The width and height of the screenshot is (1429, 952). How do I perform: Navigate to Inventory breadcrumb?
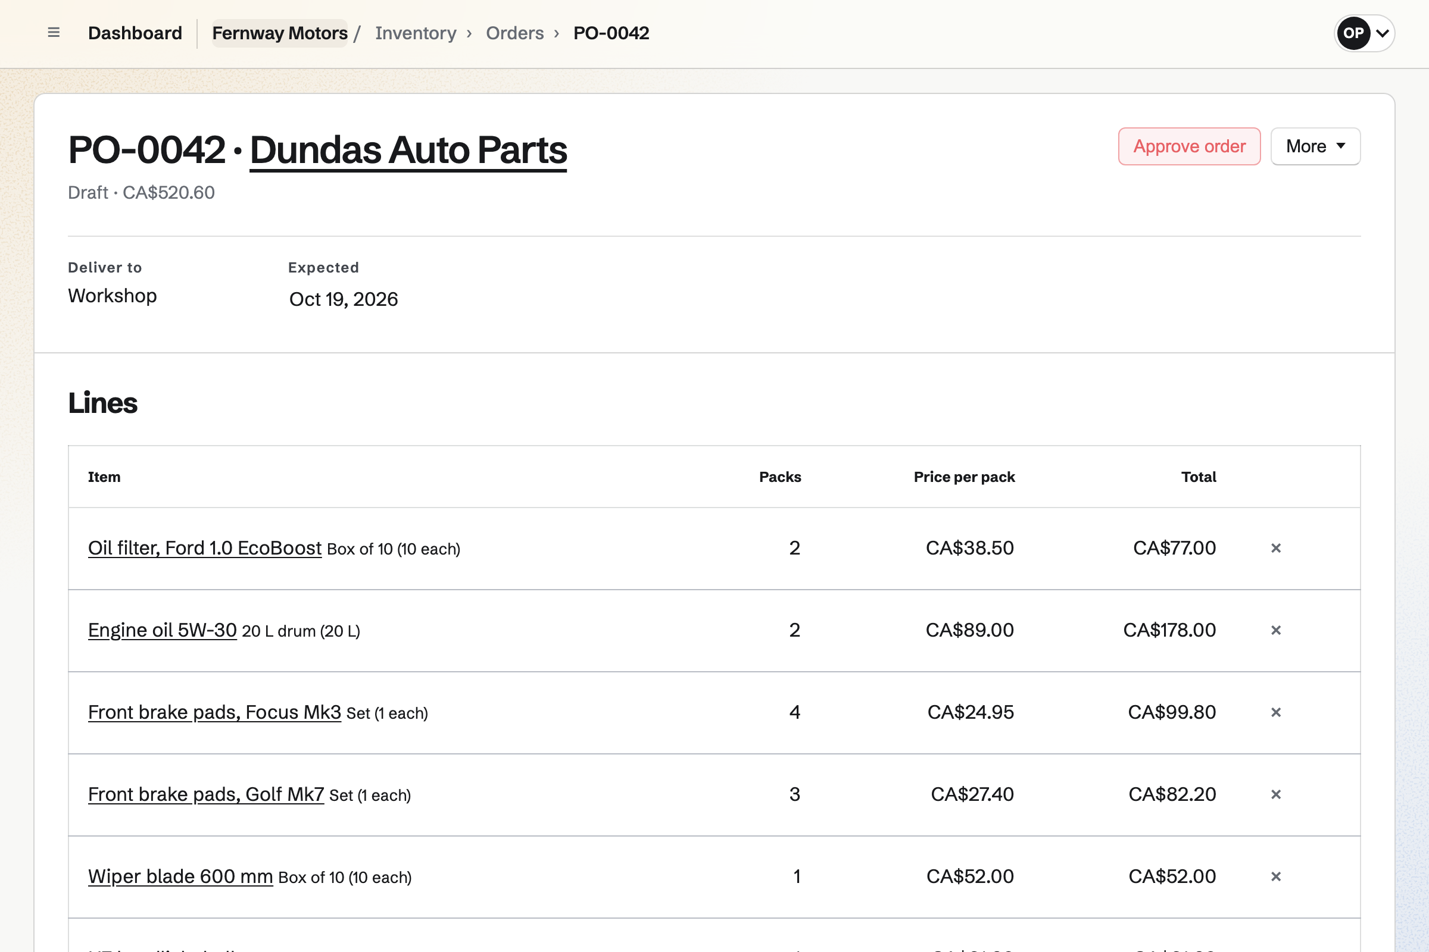[416, 33]
